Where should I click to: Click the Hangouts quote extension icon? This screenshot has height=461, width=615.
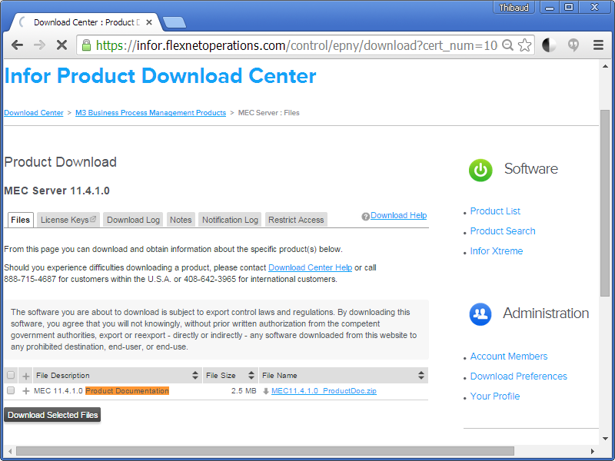tap(573, 45)
